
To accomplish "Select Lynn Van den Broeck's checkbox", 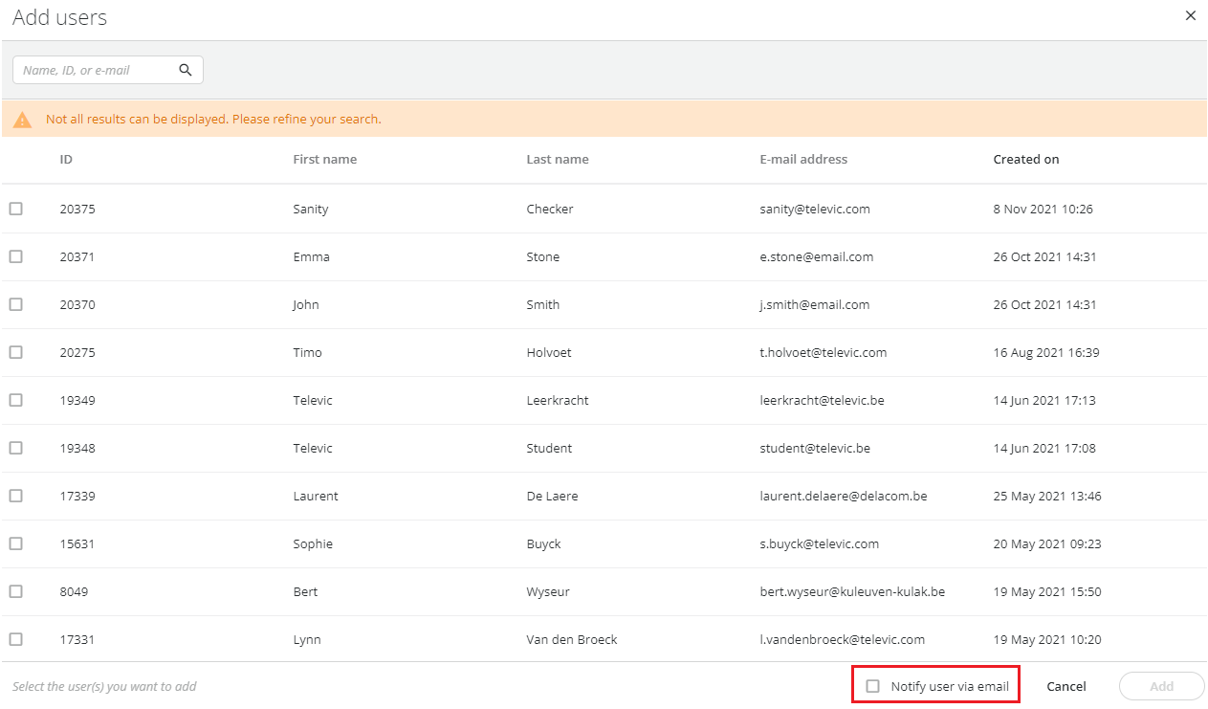I will tap(15, 639).
